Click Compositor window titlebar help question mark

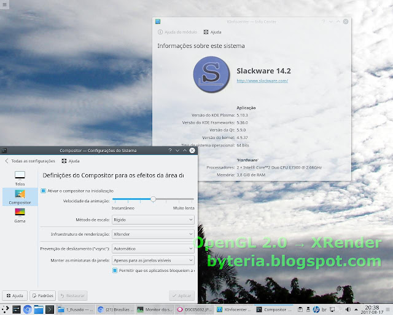170,150
